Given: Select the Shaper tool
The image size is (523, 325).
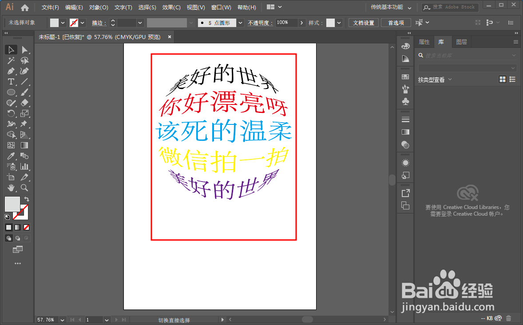Looking at the screenshot, I should [11, 103].
